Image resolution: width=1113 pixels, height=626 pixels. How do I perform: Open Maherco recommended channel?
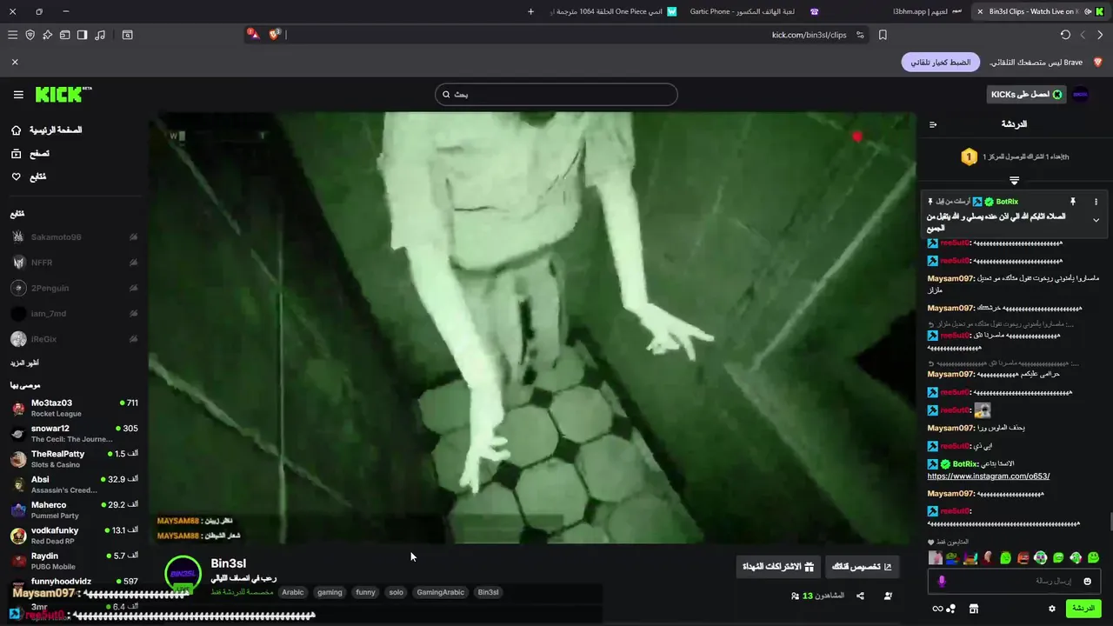[75, 509]
